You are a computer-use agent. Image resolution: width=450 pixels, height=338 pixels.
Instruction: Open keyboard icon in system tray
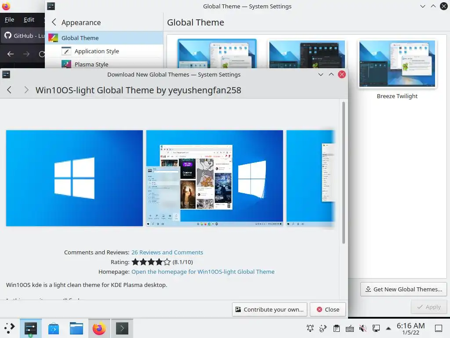point(349,328)
